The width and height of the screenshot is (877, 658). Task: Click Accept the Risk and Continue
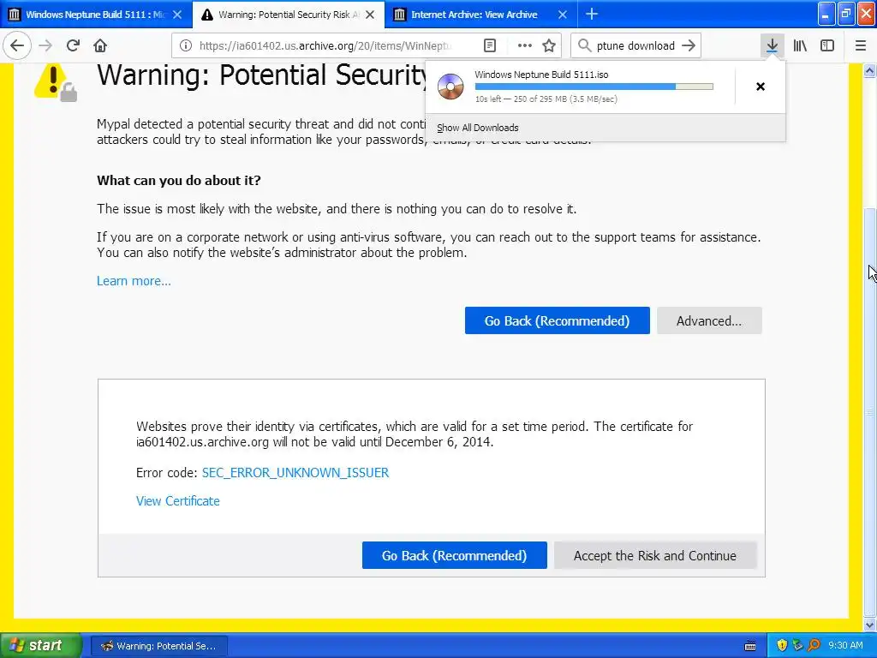(x=655, y=555)
